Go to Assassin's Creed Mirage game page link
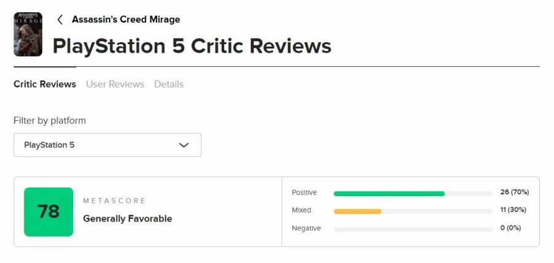This screenshot has height=263, width=554. point(126,20)
